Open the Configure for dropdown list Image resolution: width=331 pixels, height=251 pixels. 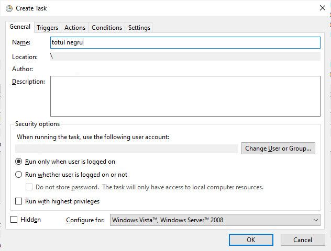[215, 220]
